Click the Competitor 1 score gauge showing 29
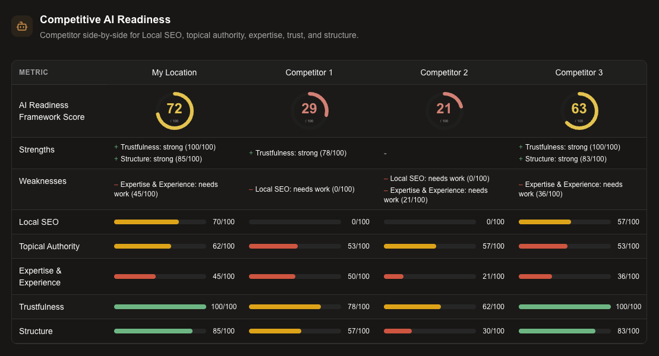This screenshot has height=356, width=659. [x=310, y=111]
